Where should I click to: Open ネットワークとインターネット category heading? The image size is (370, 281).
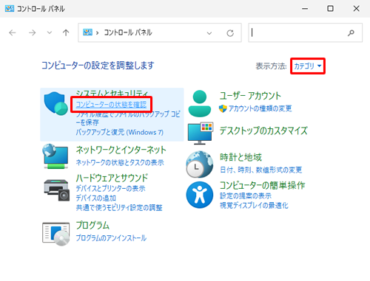pyautogui.click(x=121, y=150)
